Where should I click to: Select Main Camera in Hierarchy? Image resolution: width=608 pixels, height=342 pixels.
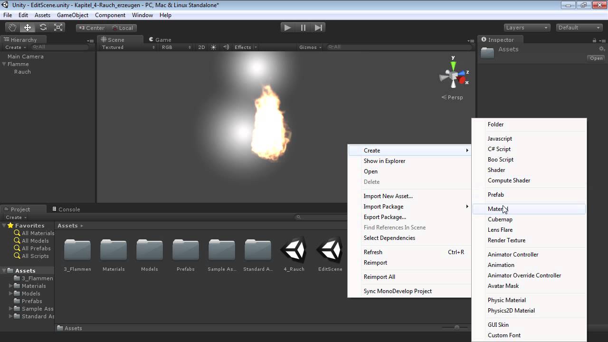coord(26,57)
